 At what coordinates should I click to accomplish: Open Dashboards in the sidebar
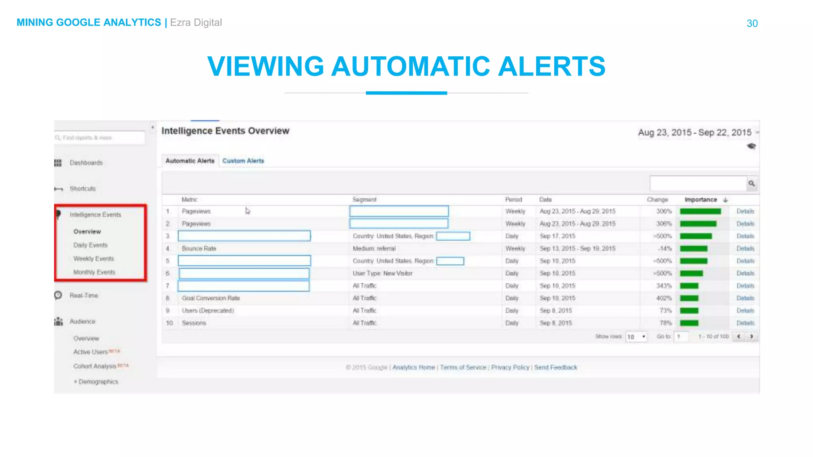coord(86,163)
